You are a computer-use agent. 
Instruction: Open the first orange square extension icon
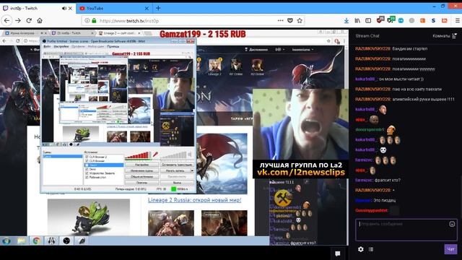click(x=422, y=21)
